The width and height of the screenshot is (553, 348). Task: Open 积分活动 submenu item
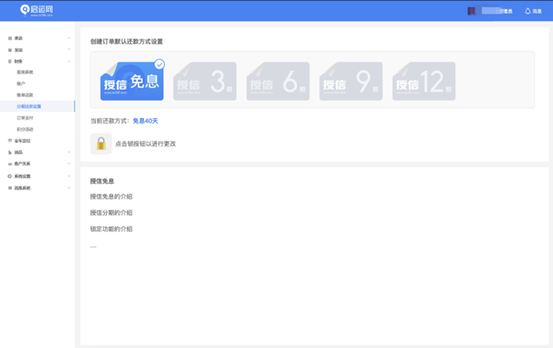coord(25,129)
